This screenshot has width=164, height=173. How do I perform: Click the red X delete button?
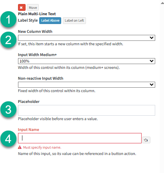(x=22, y=8)
